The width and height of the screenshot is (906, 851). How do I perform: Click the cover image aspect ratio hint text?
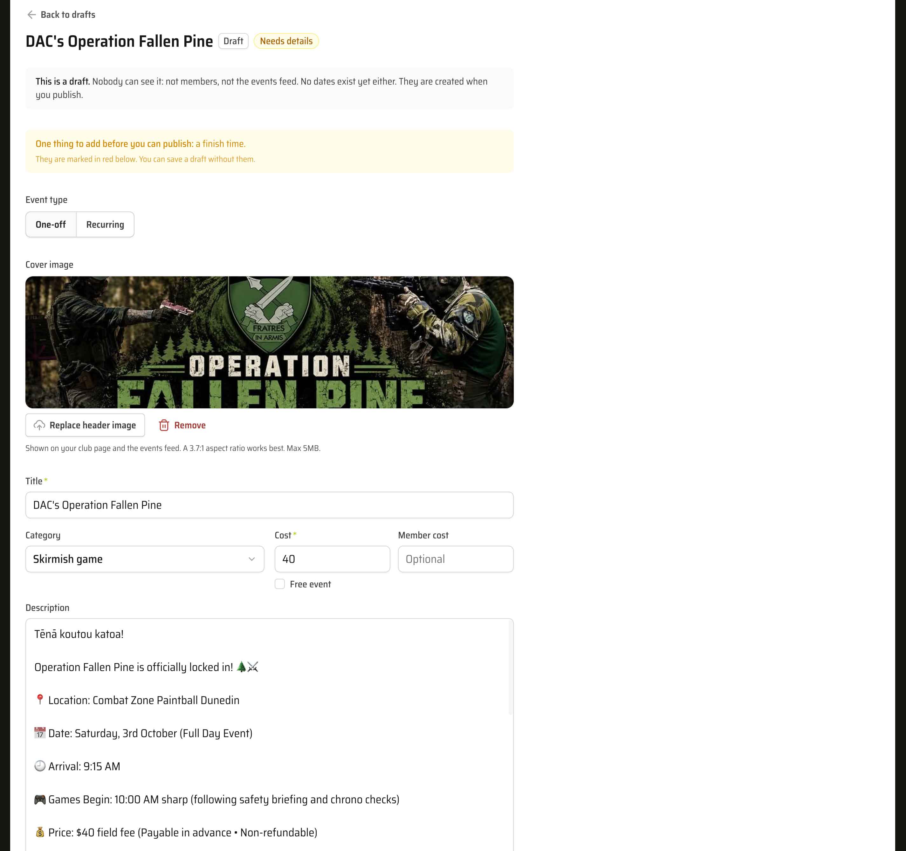click(173, 448)
